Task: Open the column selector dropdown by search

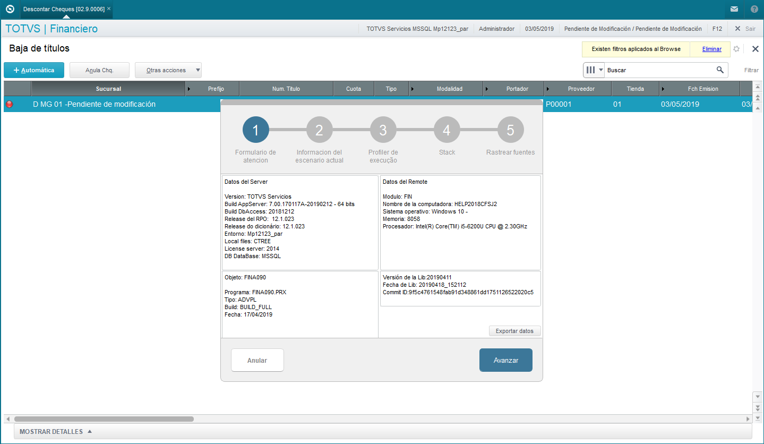Action: 594,70
